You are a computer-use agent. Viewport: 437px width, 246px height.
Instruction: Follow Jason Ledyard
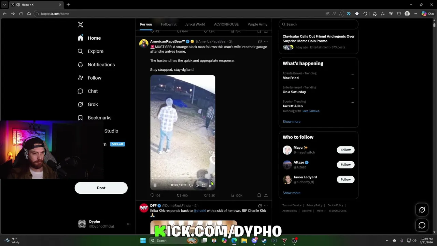pos(346,179)
